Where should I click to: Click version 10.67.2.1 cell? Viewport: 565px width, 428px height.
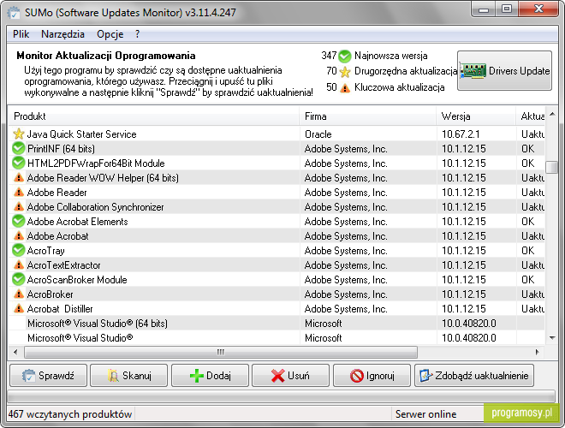coord(461,134)
